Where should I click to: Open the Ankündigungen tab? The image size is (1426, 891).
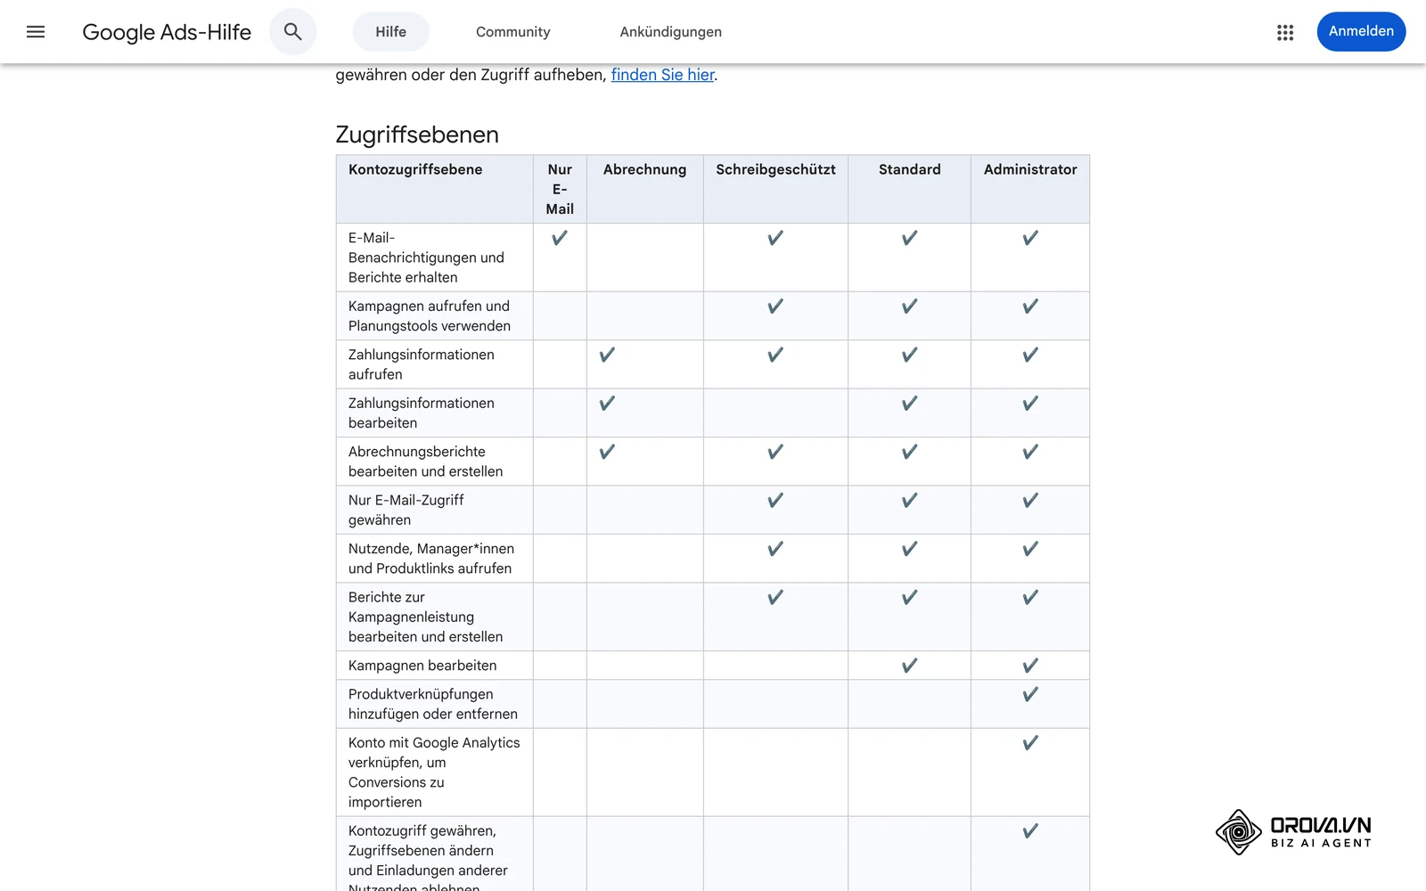(671, 32)
